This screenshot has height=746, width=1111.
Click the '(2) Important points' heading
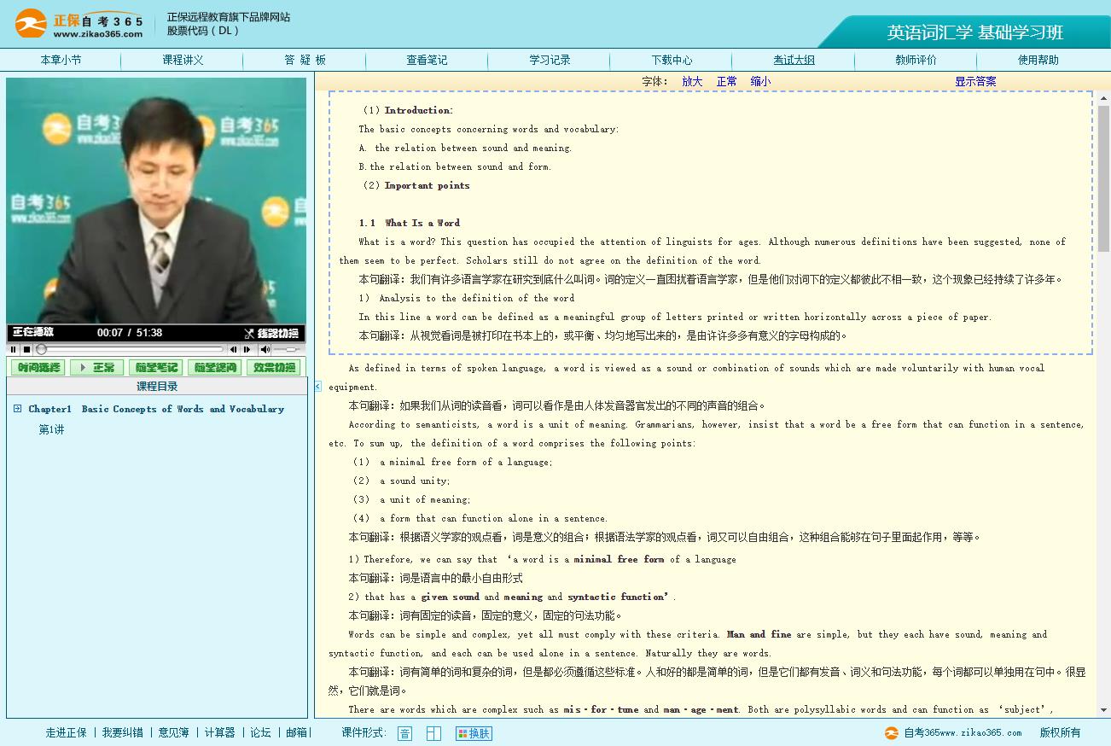click(x=416, y=185)
